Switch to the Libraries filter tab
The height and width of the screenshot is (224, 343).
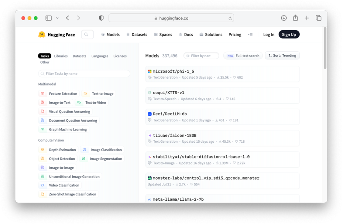pyautogui.click(x=61, y=56)
